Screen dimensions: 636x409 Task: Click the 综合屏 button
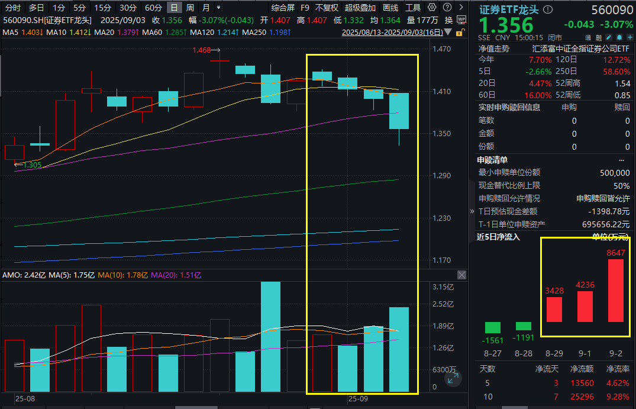click(283, 8)
